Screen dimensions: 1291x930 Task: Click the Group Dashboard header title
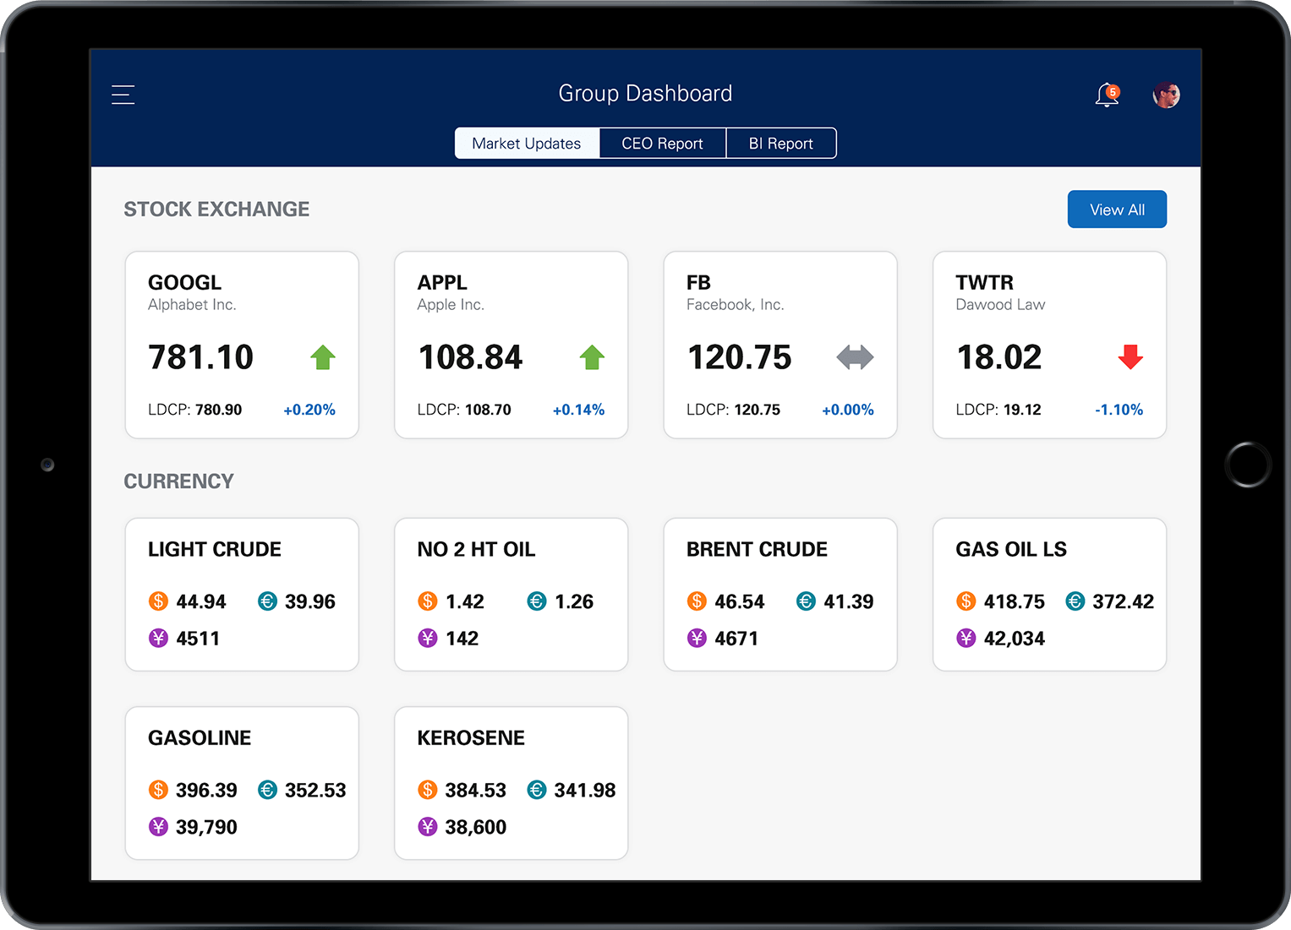pyautogui.click(x=645, y=93)
